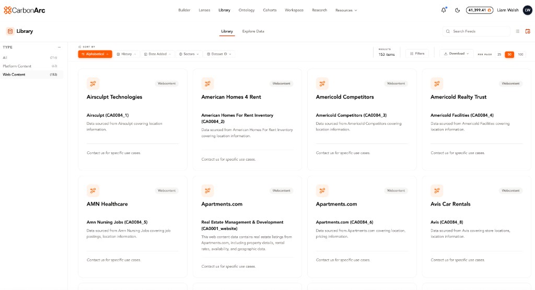The height and width of the screenshot is (290, 535).
Task: Open the Dataset ID dropdown
Action: (219, 54)
